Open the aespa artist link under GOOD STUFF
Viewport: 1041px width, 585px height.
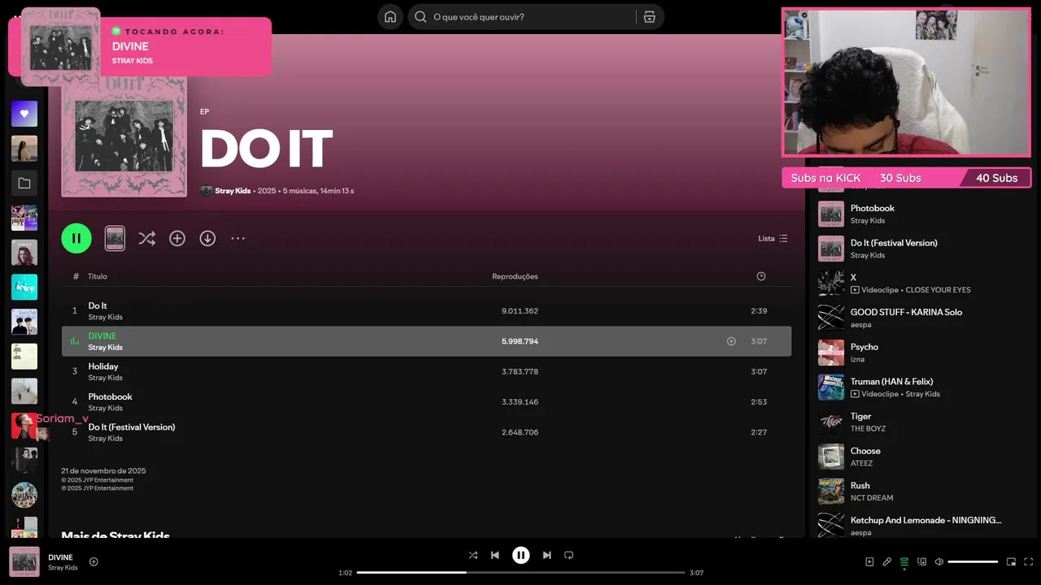(861, 324)
